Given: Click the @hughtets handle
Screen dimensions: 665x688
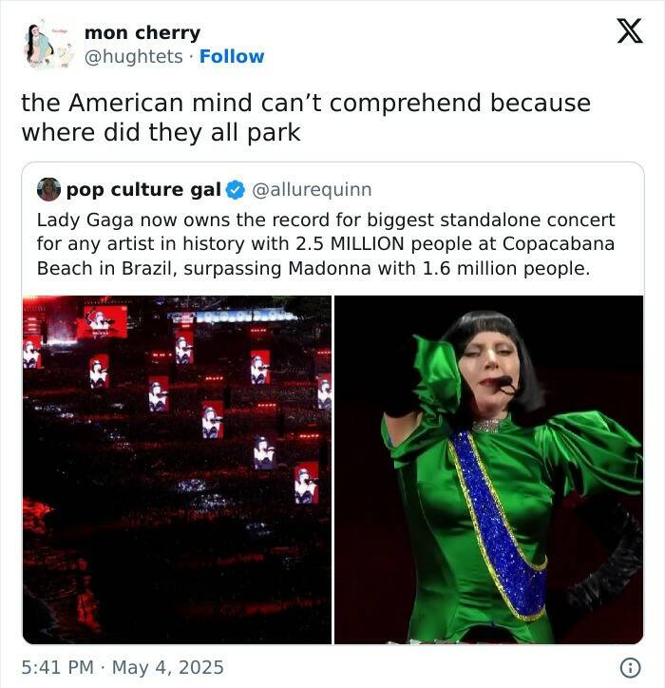Looking at the screenshot, I should (133, 57).
